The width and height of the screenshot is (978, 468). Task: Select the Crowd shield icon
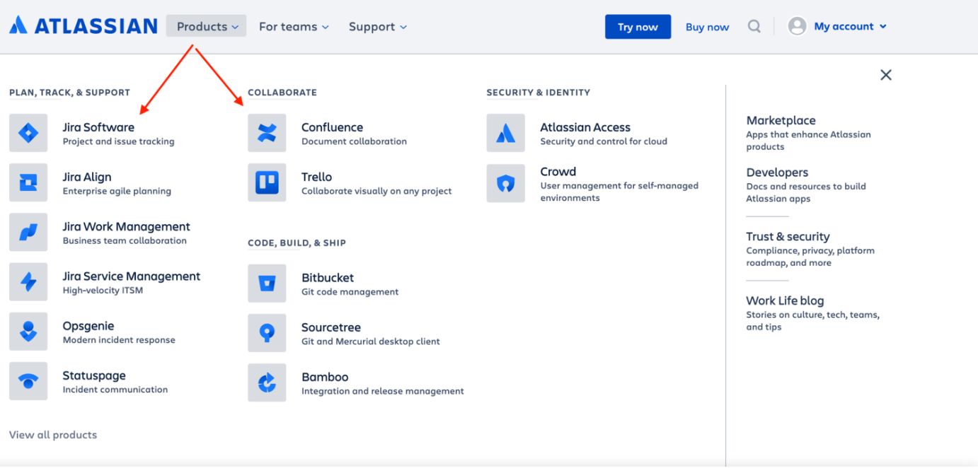(505, 184)
